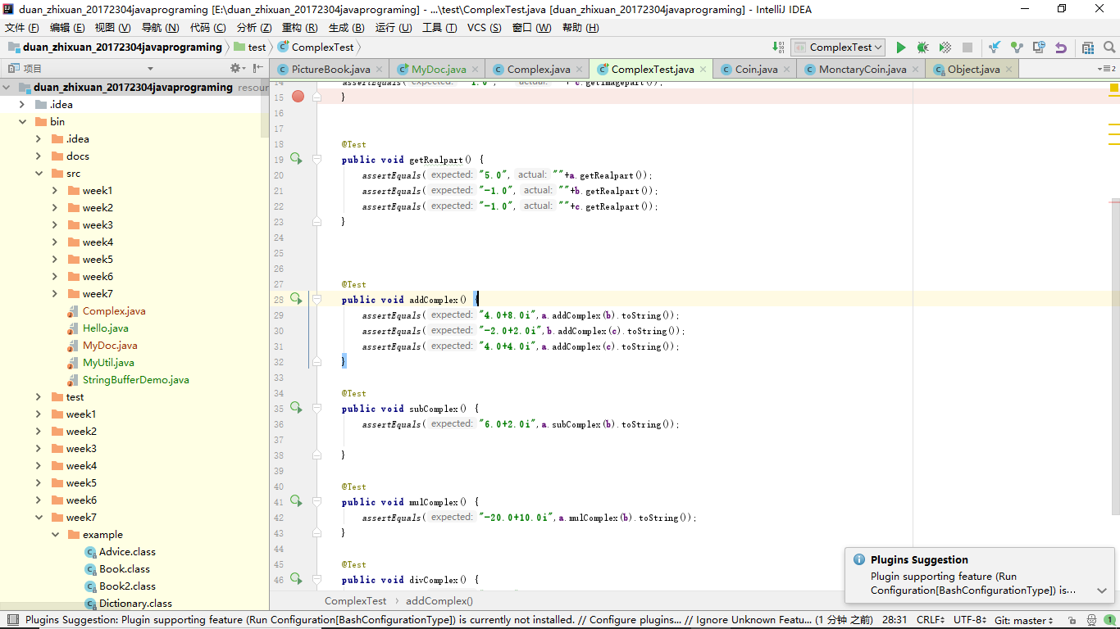Open Search Everywhere magnifier icon

(x=1109, y=48)
